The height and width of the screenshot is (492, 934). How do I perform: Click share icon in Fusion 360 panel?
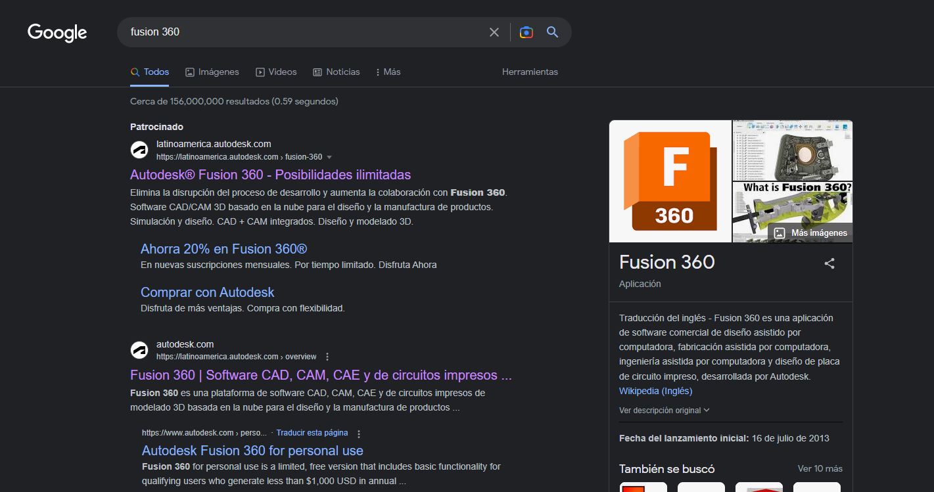coord(829,263)
